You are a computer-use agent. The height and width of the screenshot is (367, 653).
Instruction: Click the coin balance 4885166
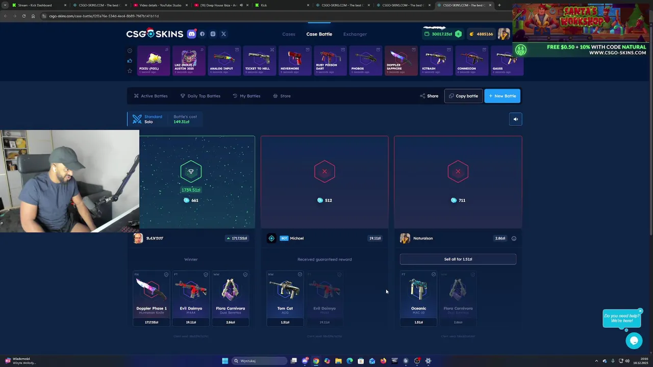click(481, 34)
